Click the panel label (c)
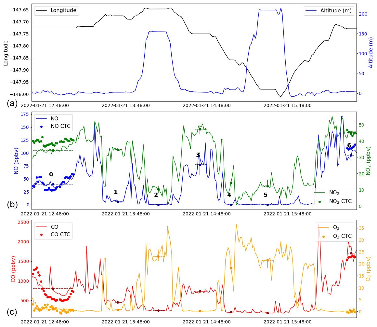This screenshot has height=327, width=377. (12, 312)
